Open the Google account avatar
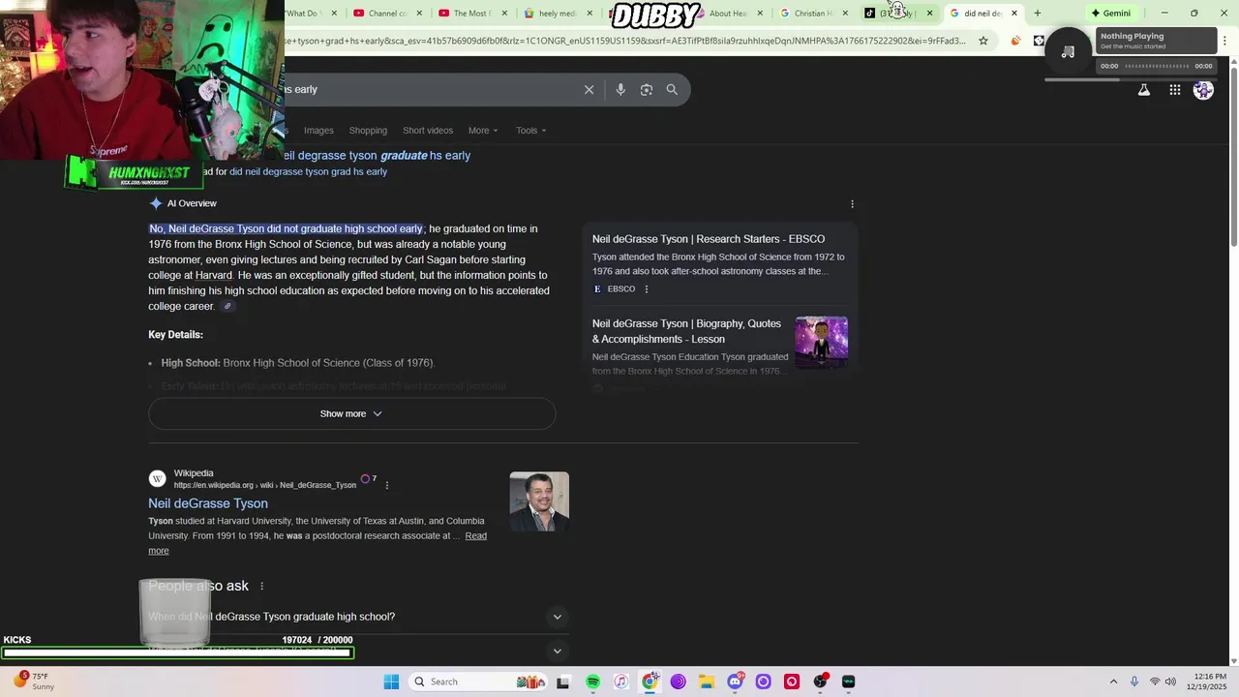Viewport: 1239px width, 697px height. pos(1203,90)
